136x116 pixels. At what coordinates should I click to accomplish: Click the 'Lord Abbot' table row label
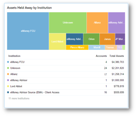[16, 86]
